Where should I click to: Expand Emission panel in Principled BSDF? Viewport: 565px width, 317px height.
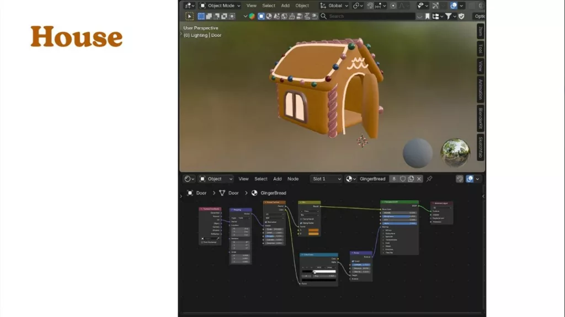point(388,249)
